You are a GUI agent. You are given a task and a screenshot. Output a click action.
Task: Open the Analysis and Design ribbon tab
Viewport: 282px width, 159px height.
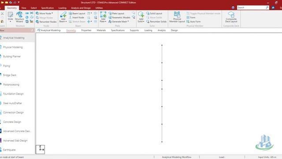[x=81, y=8]
